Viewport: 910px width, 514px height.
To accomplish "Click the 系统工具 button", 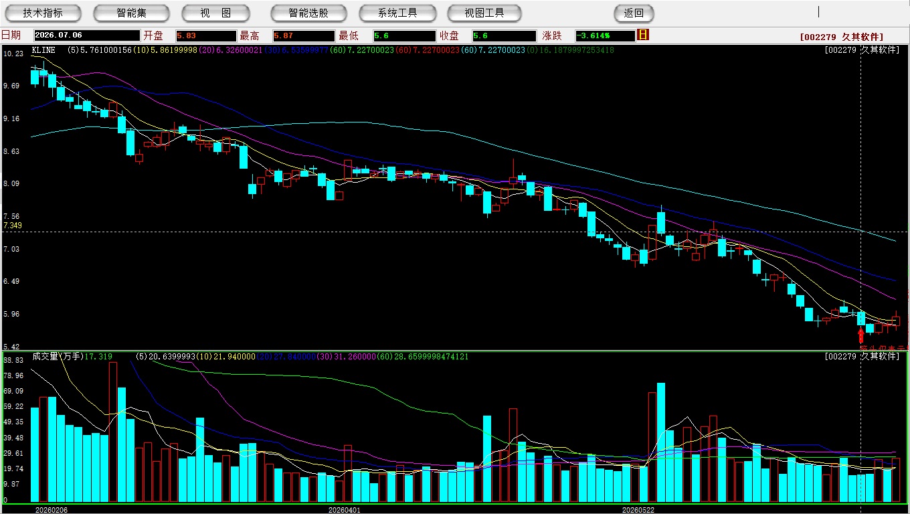I will 397,13.
